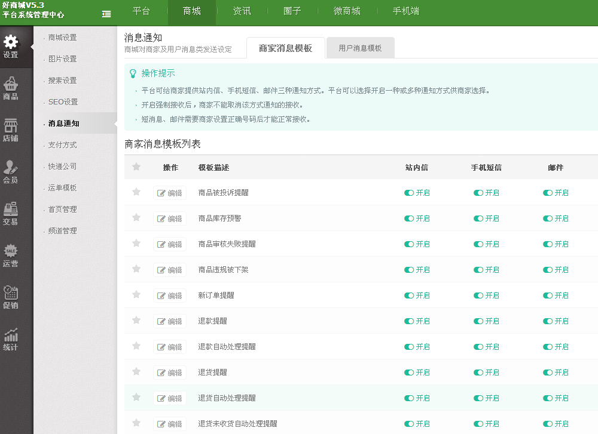598x434 pixels.
Task: Click the 模板描述 column header
Action: coord(213,168)
